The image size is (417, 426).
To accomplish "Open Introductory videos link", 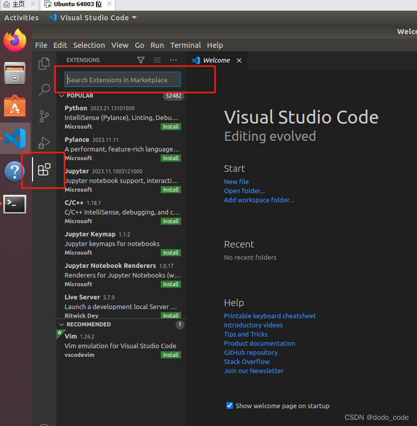I will pos(253,325).
